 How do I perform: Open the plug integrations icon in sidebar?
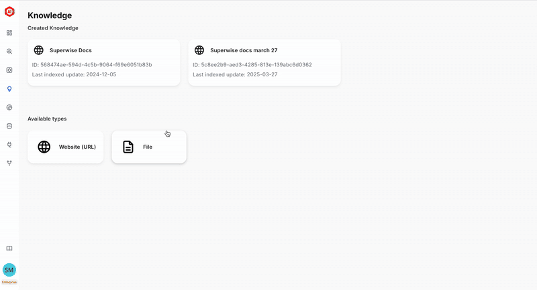[9, 145]
